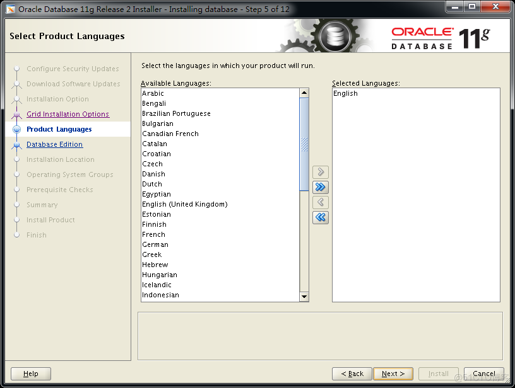The image size is (515, 388).
Task: Click the available languages scrollbar down arrow
Action: coord(304,297)
